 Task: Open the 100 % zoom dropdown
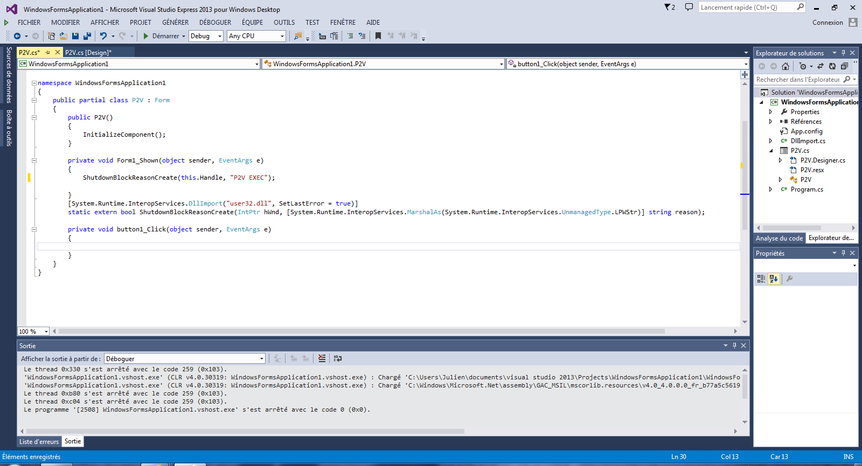click(33, 331)
